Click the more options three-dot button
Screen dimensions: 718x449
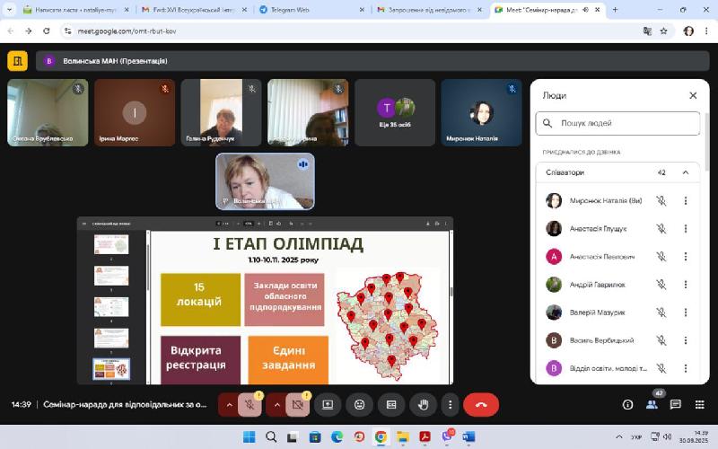(451, 405)
